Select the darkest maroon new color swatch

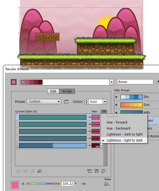[96, 146]
